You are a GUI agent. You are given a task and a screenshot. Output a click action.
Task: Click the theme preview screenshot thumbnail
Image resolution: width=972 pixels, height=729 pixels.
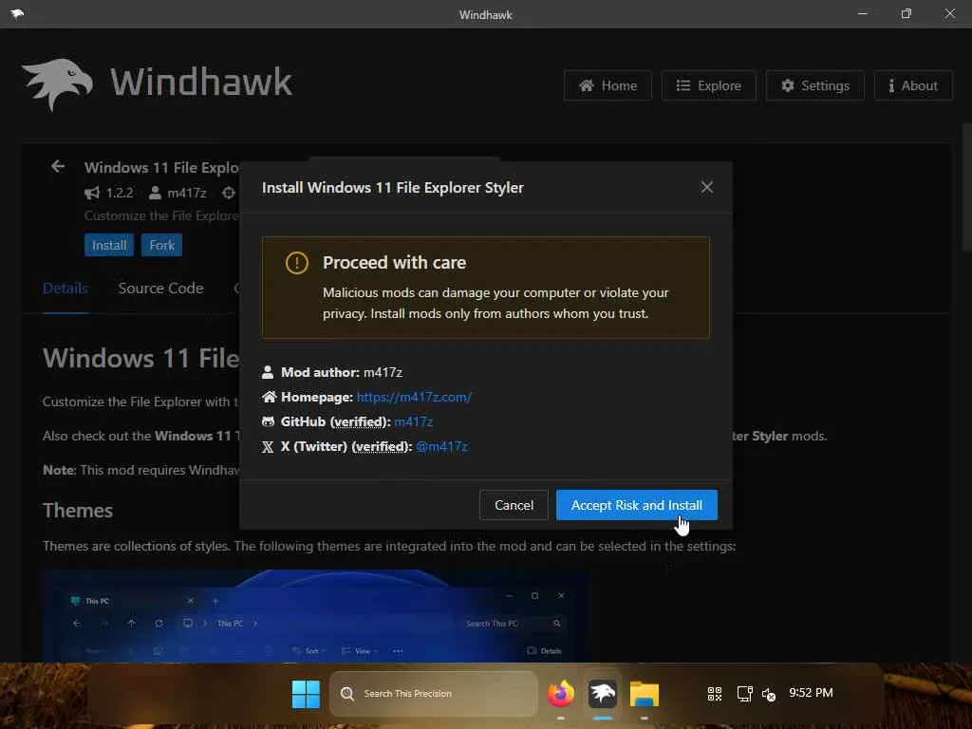pos(316,616)
